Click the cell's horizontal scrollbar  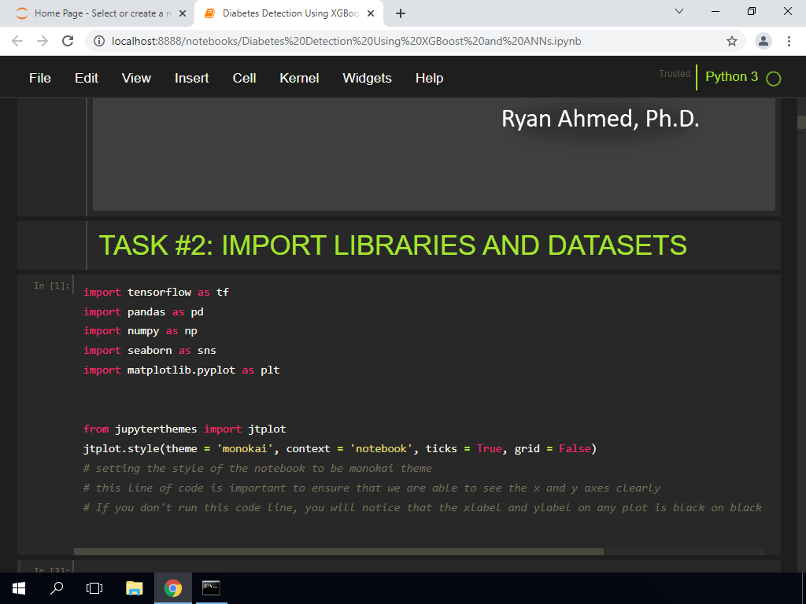[338, 551]
